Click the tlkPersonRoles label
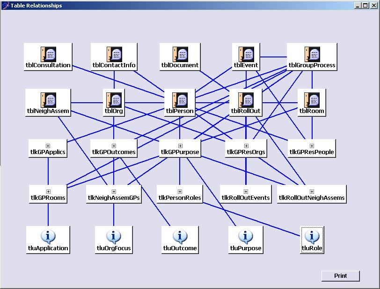The height and width of the screenshot is (289, 380). [x=180, y=198]
